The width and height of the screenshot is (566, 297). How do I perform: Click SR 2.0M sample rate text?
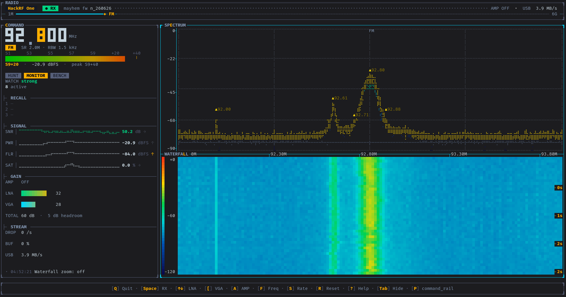[30, 47]
